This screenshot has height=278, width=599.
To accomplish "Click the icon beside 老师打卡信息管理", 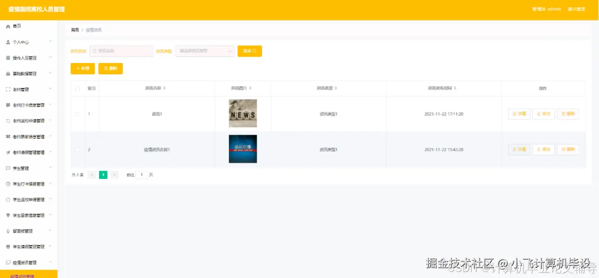I will pyautogui.click(x=8, y=105).
